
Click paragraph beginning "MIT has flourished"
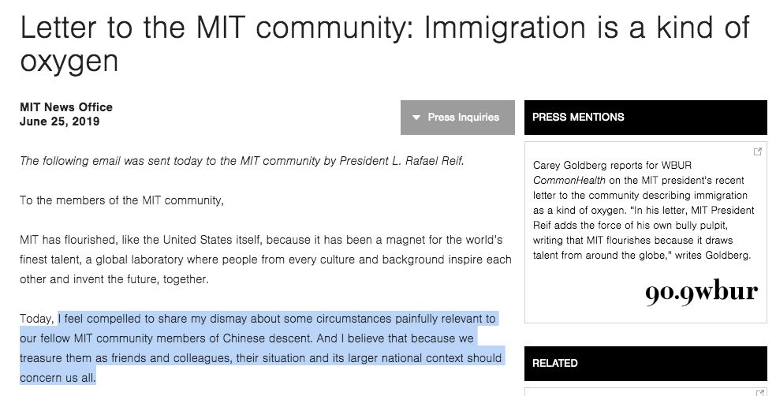pyautogui.click(x=265, y=239)
